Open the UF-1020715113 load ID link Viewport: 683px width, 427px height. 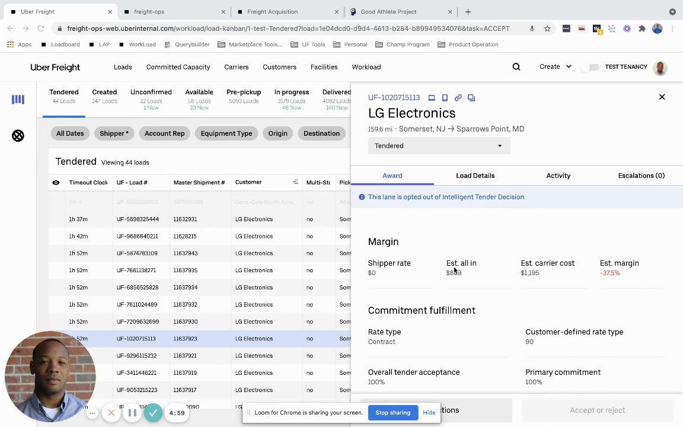[394, 98]
